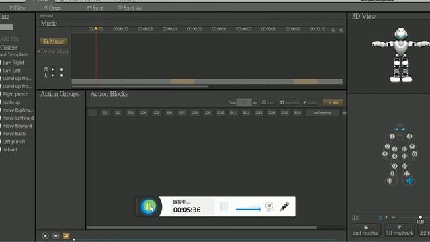
Task: Click the Delete Music button
Action: pyautogui.click(x=53, y=51)
